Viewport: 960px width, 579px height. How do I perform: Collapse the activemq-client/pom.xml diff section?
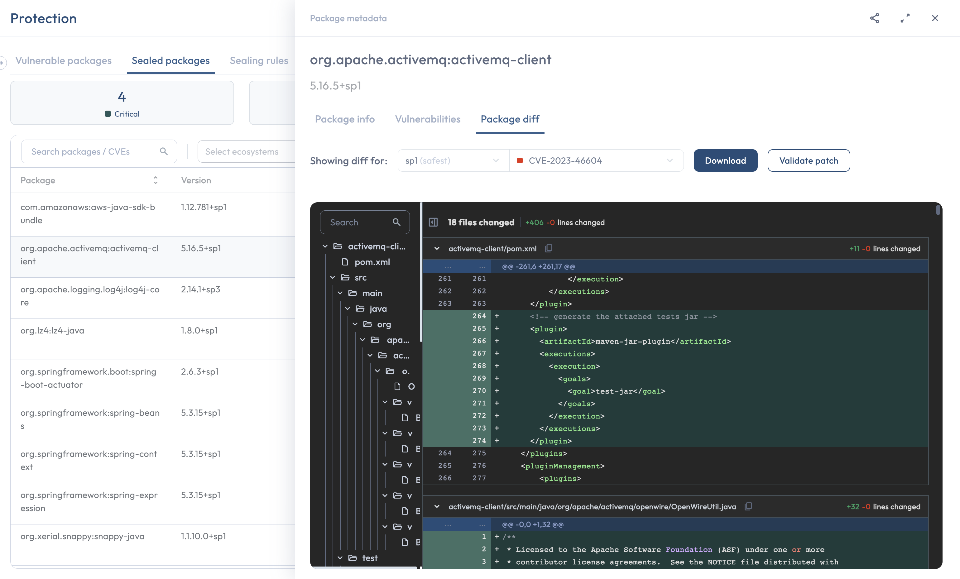click(x=437, y=248)
